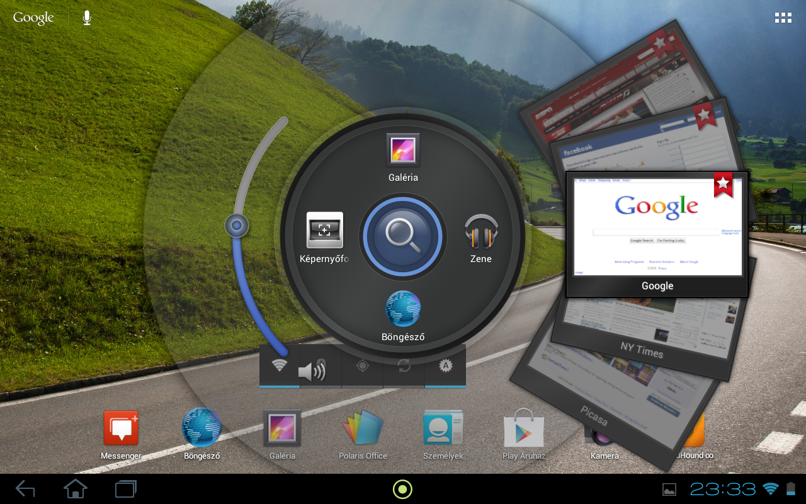Screen dimensions: 806x504
Task: Tap the Home navigation button
Action: pos(76,489)
